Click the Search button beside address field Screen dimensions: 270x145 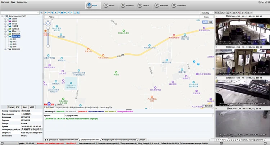[206, 17]
